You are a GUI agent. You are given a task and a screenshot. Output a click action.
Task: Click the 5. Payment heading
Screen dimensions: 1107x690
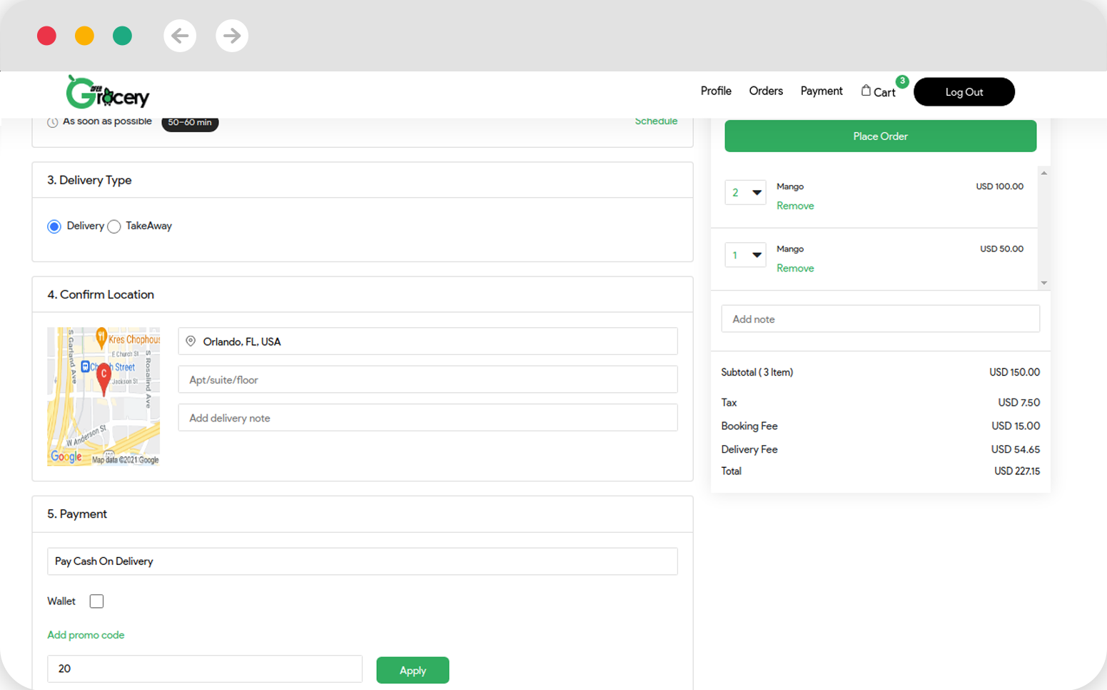(77, 514)
